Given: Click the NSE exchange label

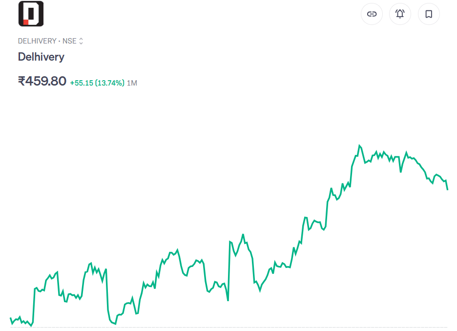Looking at the screenshot, I should click(x=69, y=42).
